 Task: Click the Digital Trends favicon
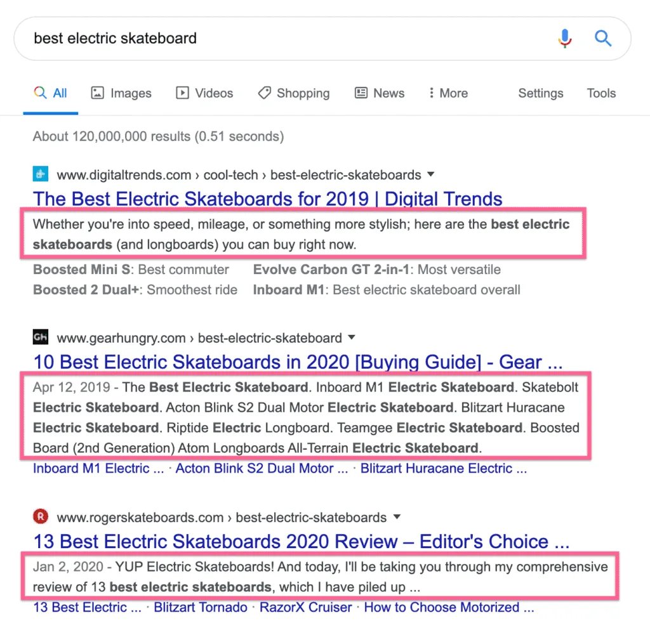pos(41,174)
